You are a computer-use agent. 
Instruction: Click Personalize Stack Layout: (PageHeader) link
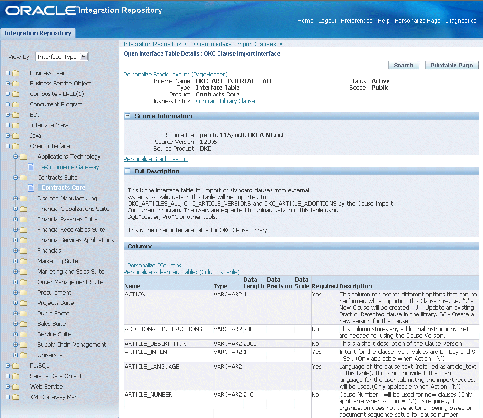click(176, 74)
